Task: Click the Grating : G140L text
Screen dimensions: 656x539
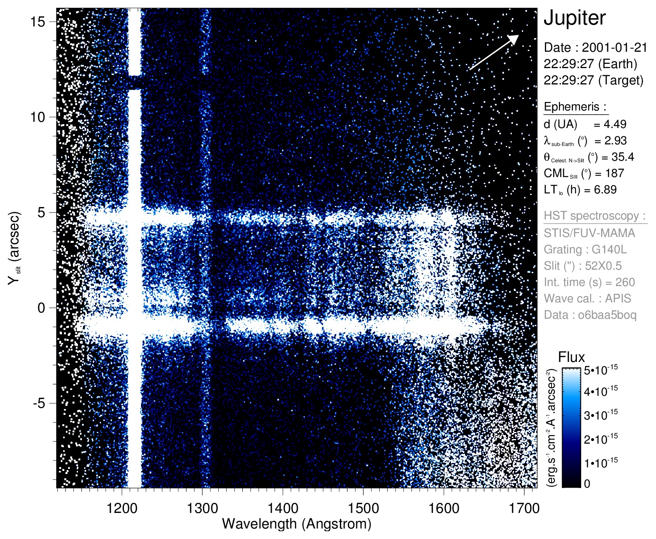Action: point(585,249)
